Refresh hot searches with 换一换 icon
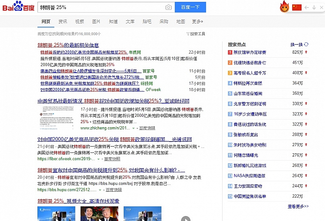Image resolution: width=325 pixels, height=221 pixels. (306, 44)
